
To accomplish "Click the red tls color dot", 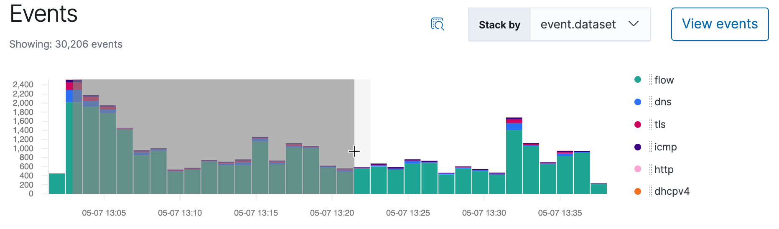I will pyautogui.click(x=638, y=125).
